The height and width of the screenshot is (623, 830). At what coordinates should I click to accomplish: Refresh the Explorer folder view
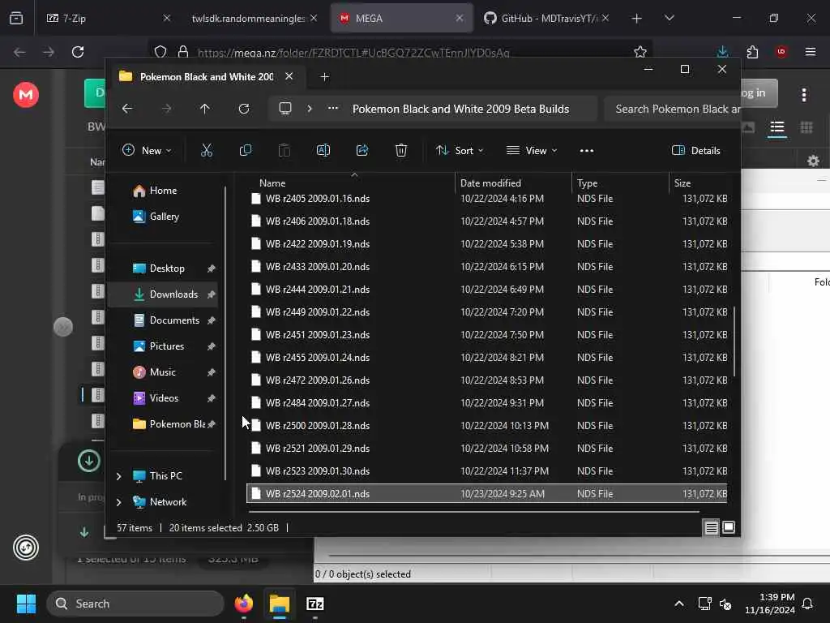[x=244, y=109]
